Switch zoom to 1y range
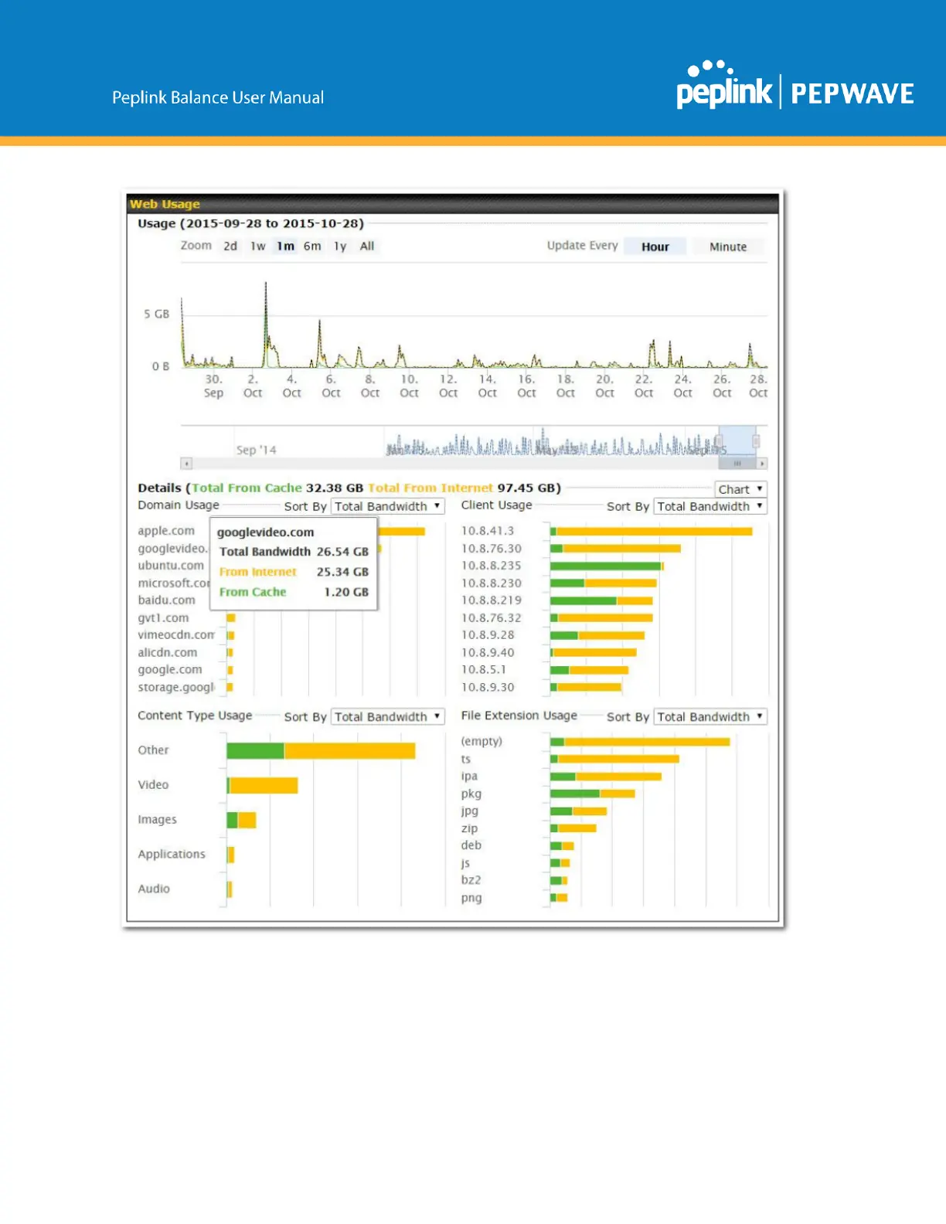The height and width of the screenshot is (1224, 946). [x=340, y=246]
